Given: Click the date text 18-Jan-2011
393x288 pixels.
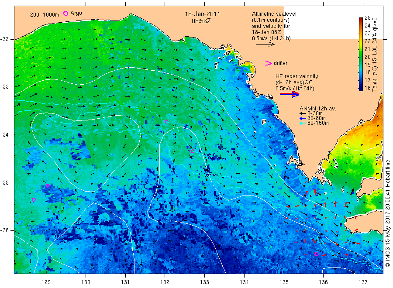Looking at the screenshot, I should [202, 14].
